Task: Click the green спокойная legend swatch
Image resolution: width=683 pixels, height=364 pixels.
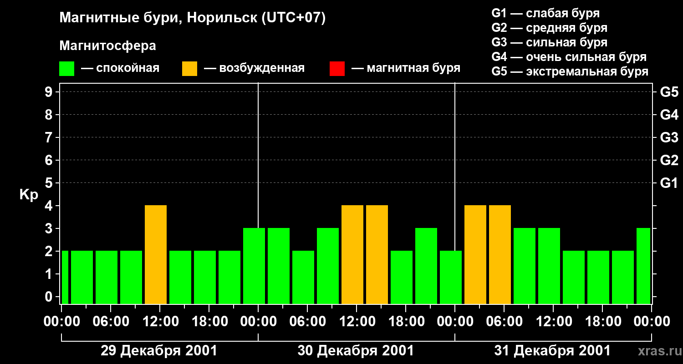Action: point(67,69)
